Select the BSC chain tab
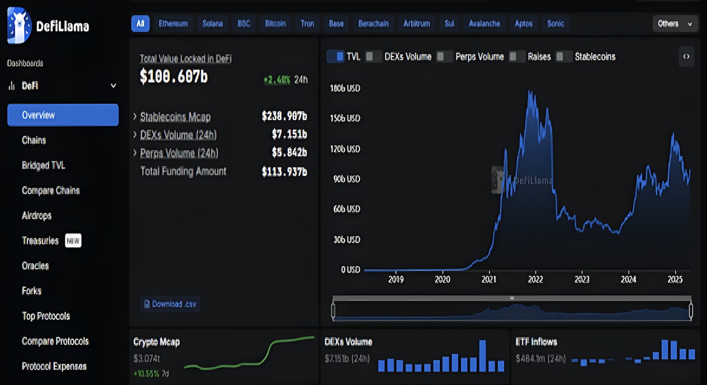707x385 pixels. (244, 24)
